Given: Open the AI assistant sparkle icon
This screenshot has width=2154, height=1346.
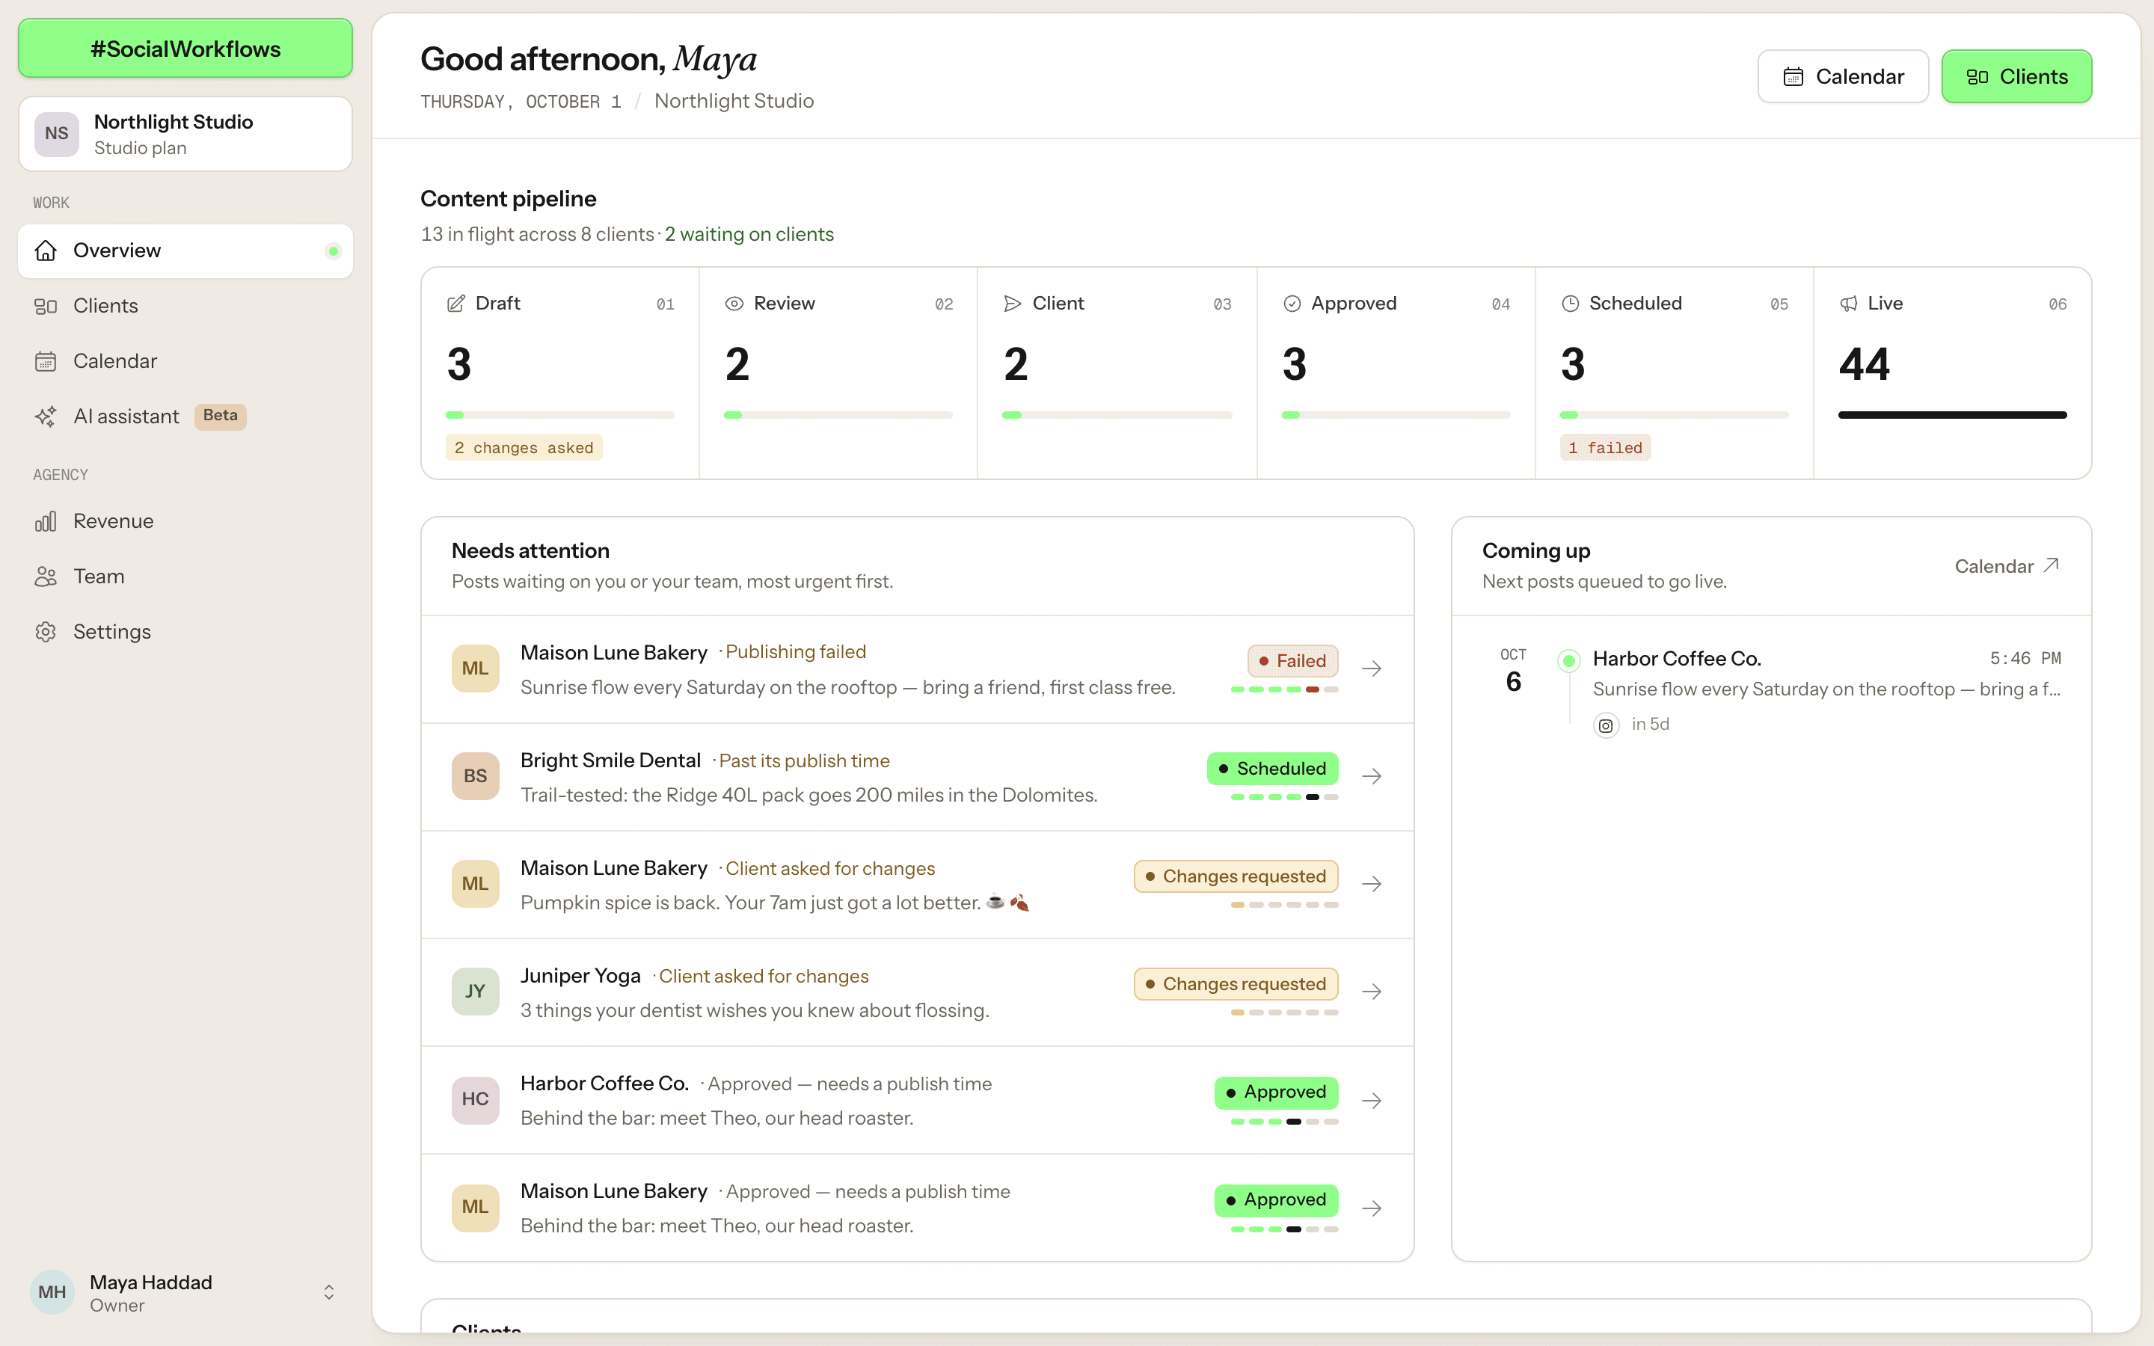Looking at the screenshot, I should pos(46,417).
